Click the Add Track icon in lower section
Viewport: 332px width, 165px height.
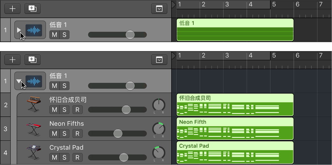coord(12,60)
